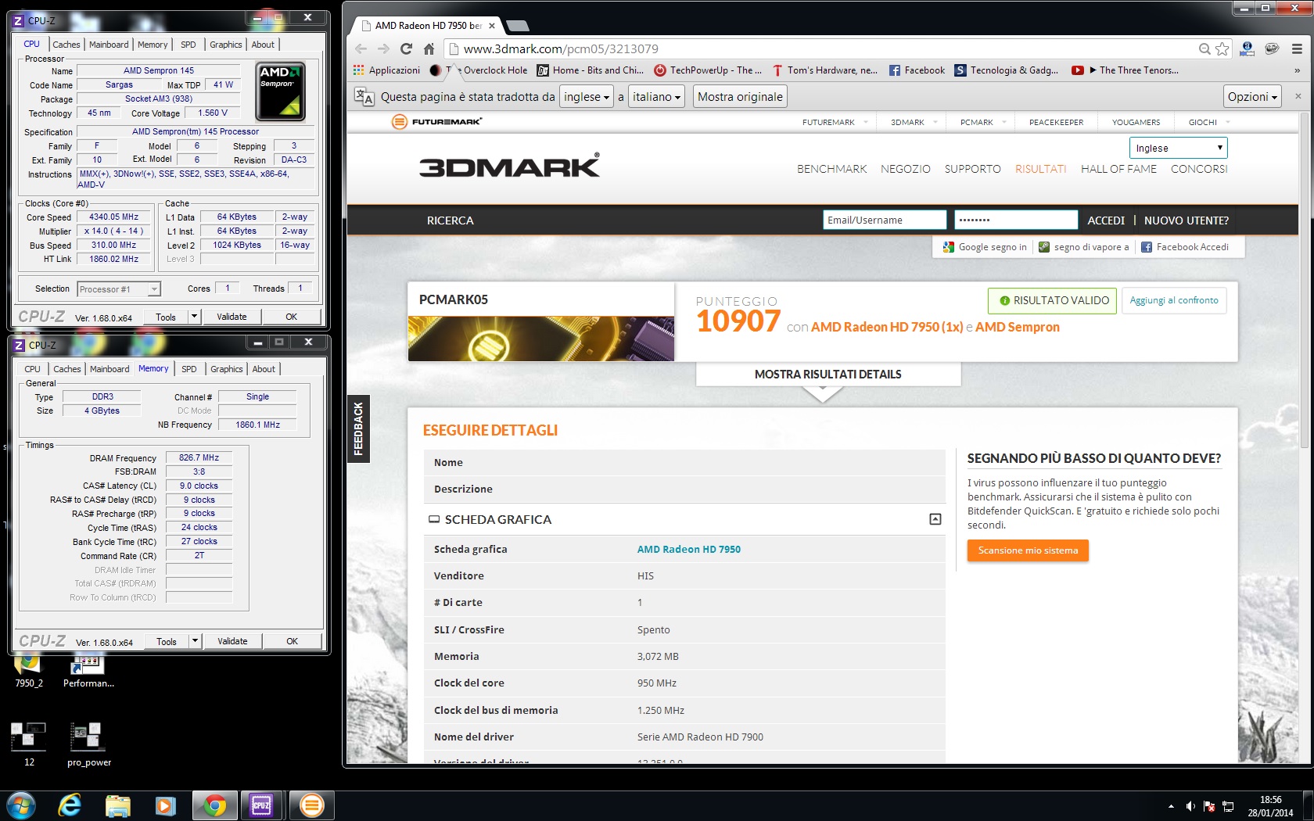
Task: Click Google segno in login option
Action: coord(985,247)
